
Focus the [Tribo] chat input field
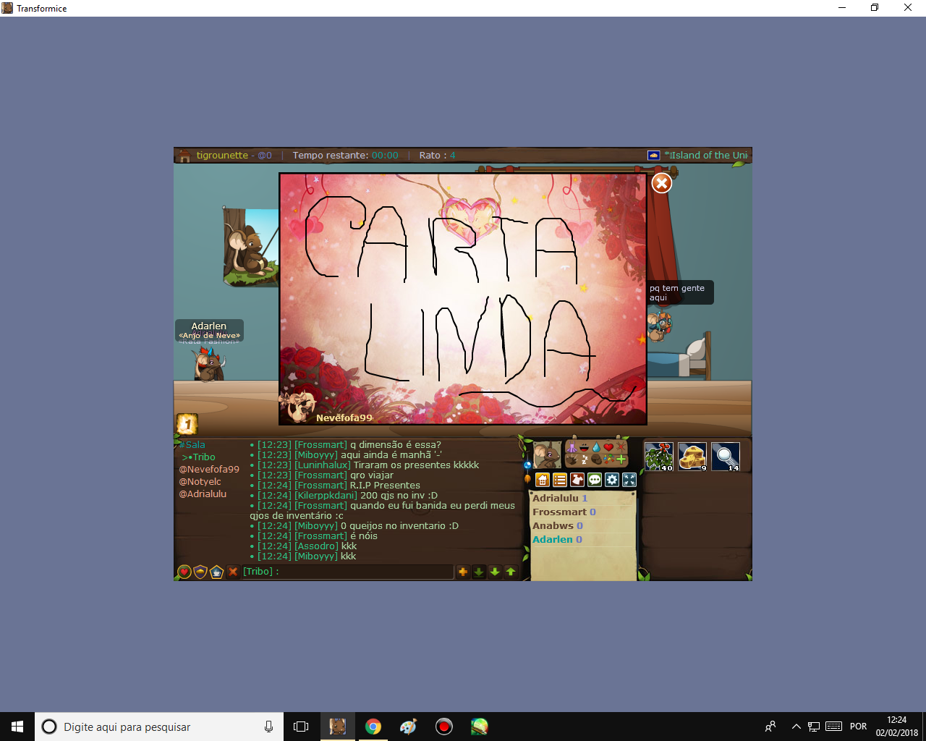(x=347, y=572)
